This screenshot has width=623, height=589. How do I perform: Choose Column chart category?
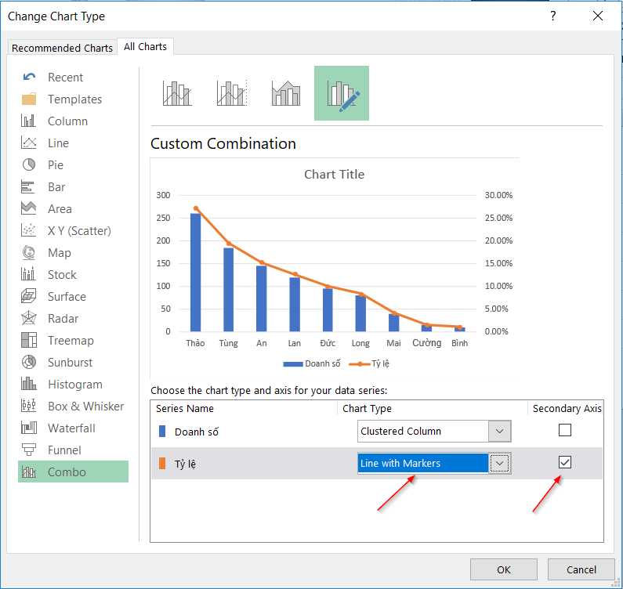coord(73,121)
